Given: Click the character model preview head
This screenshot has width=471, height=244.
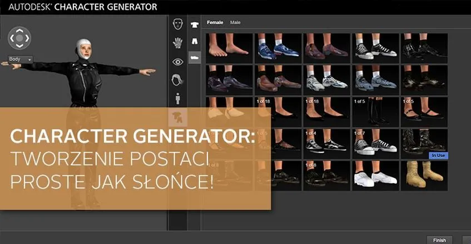Looking at the screenshot, I should pyautogui.click(x=83, y=49).
